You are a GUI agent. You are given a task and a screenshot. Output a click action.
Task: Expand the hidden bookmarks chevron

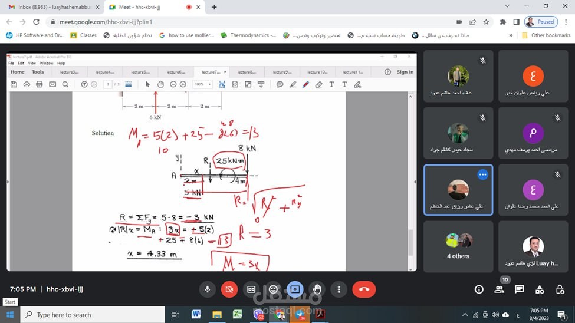511,35
